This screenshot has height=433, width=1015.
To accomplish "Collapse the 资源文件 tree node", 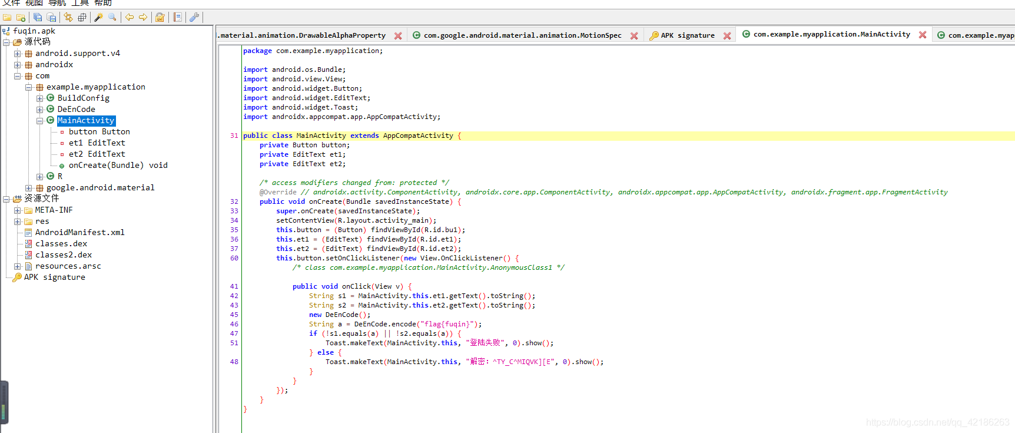I will pyautogui.click(x=6, y=199).
